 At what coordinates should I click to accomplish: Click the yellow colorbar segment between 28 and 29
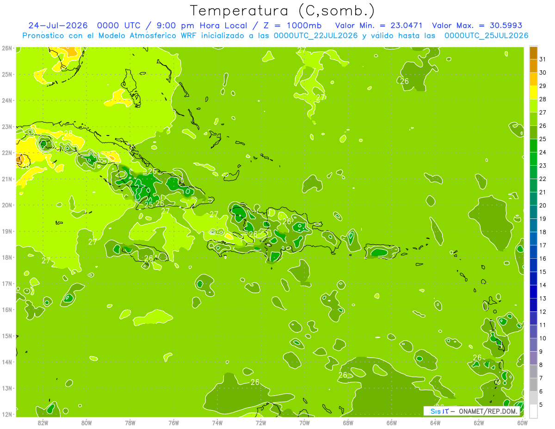click(x=533, y=92)
